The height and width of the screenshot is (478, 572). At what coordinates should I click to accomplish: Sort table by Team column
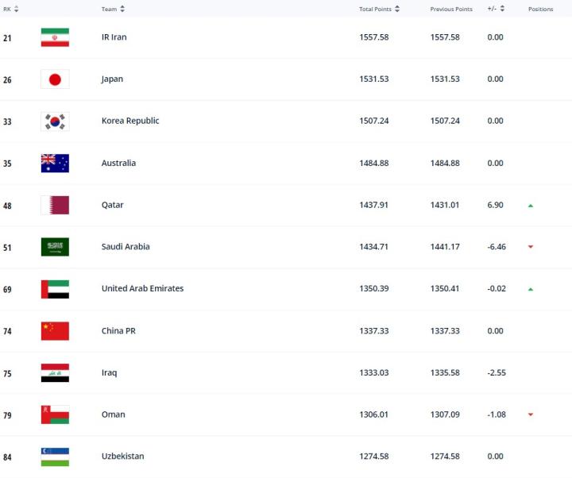pyautogui.click(x=113, y=9)
